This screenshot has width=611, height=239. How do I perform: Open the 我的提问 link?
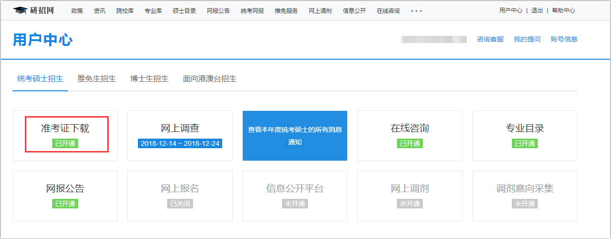(x=527, y=39)
